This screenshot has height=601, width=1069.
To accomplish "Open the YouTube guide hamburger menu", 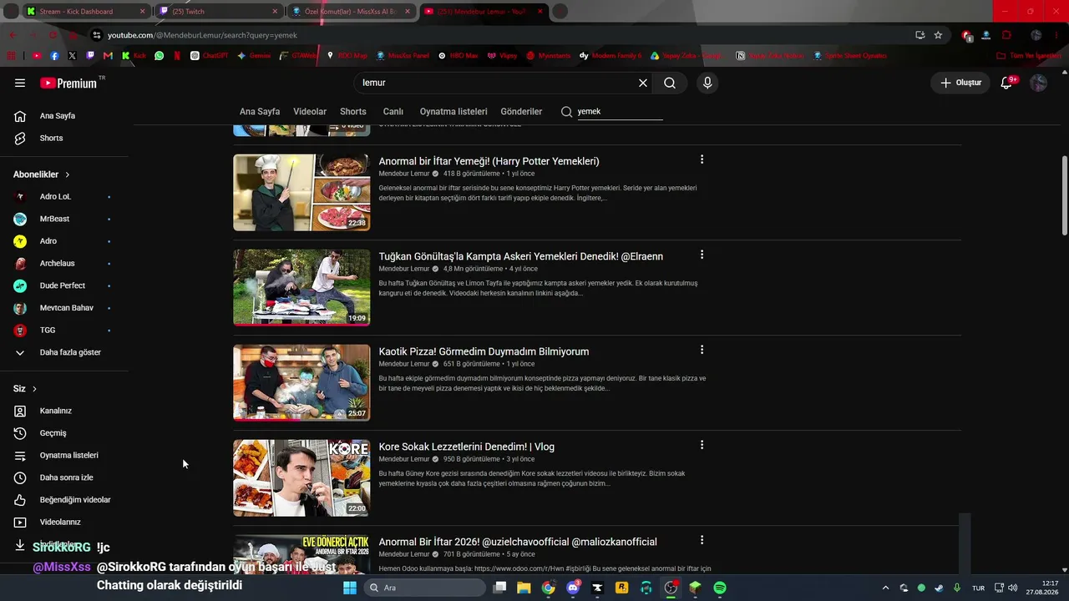I will coord(20,83).
